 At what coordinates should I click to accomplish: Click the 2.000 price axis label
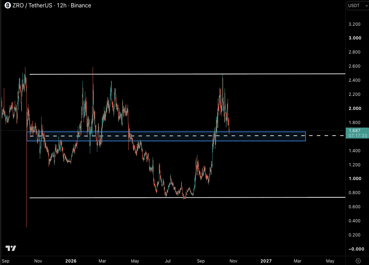pyautogui.click(x=355, y=109)
